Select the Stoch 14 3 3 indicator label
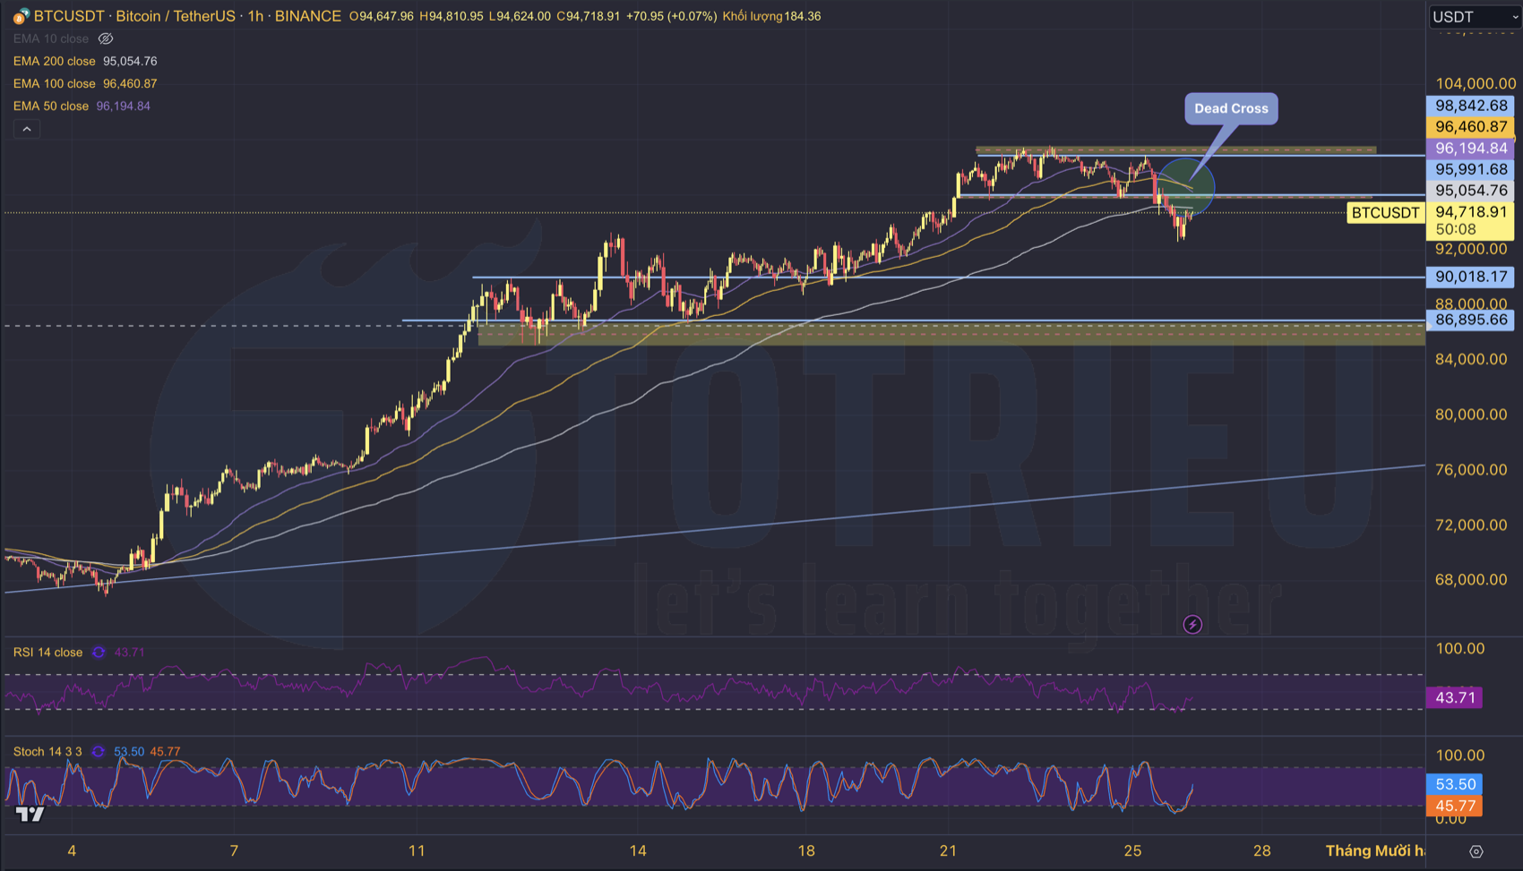The image size is (1523, 871). 47,752
